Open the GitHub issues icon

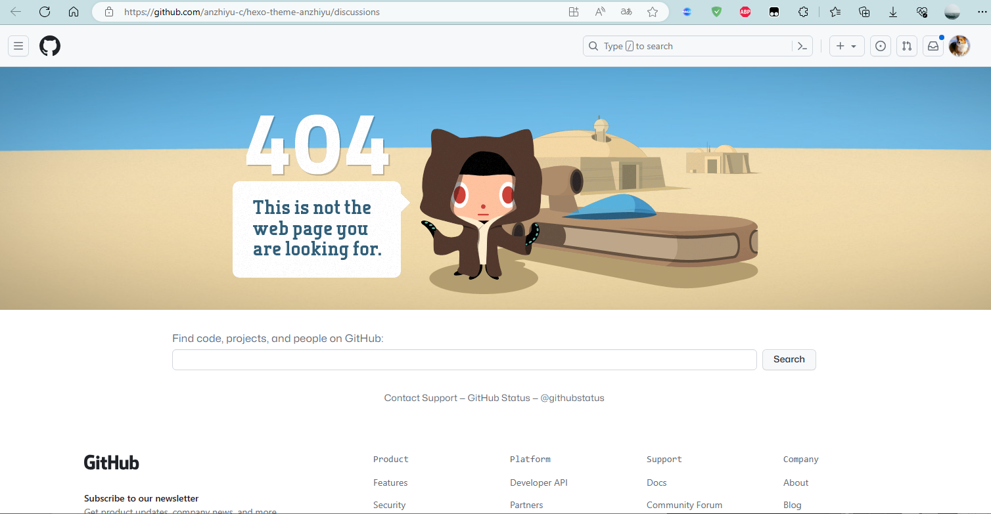(x=880, y=46)
